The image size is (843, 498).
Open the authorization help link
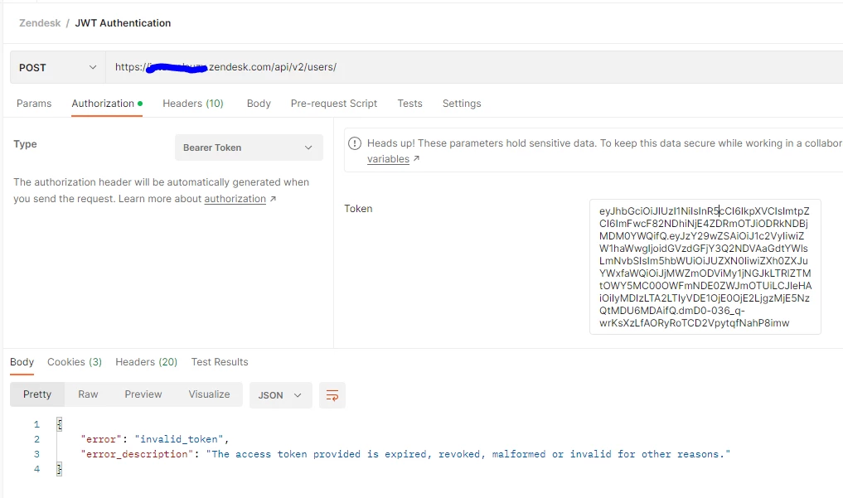click(x=235, y=199)
